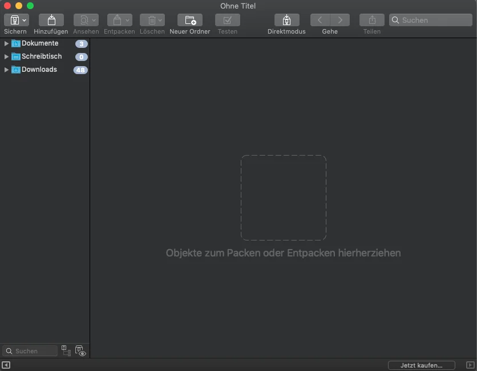Viewport: 477px width, 371px height.
Task: Expand the Downloads folder disclosure triangle
Action: point(6,70)
